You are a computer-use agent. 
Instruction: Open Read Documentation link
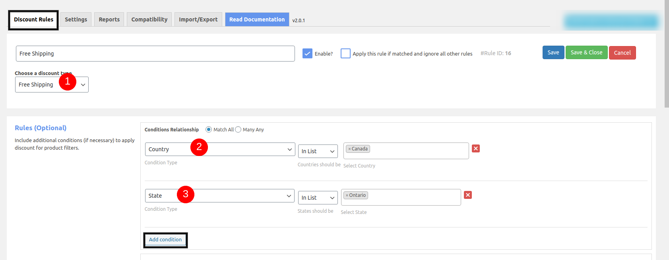pos(257,19)
